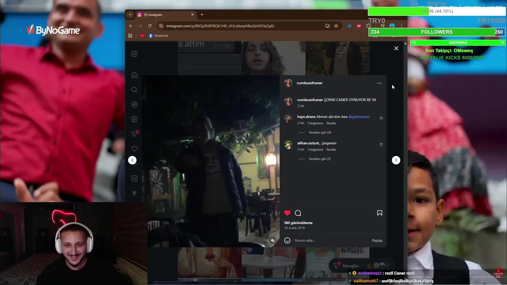Open Reels icon in sidebar
This screenshot has width=507, height=285.
134,119
